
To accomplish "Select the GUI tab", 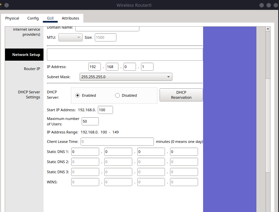I will point(50,18).
